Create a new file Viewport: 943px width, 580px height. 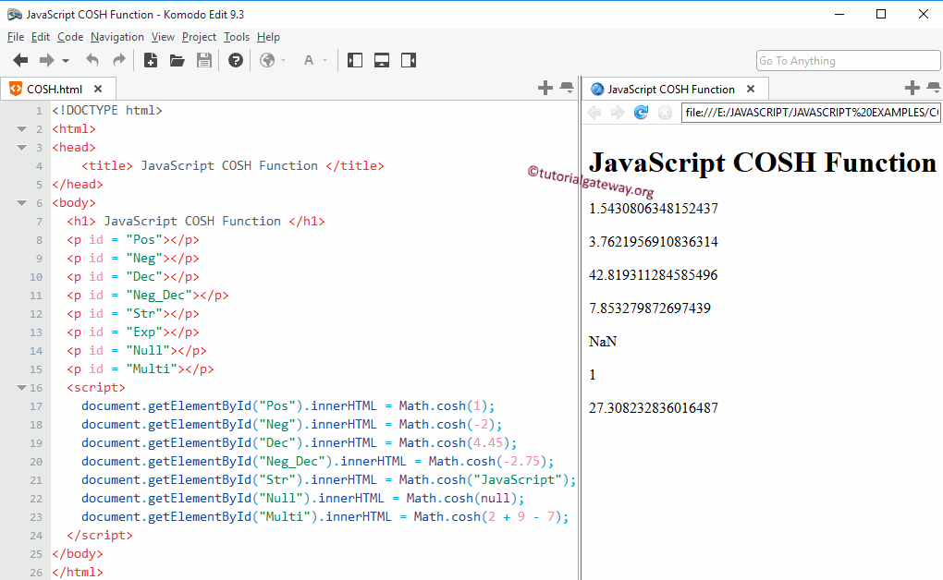coord(151,60)
